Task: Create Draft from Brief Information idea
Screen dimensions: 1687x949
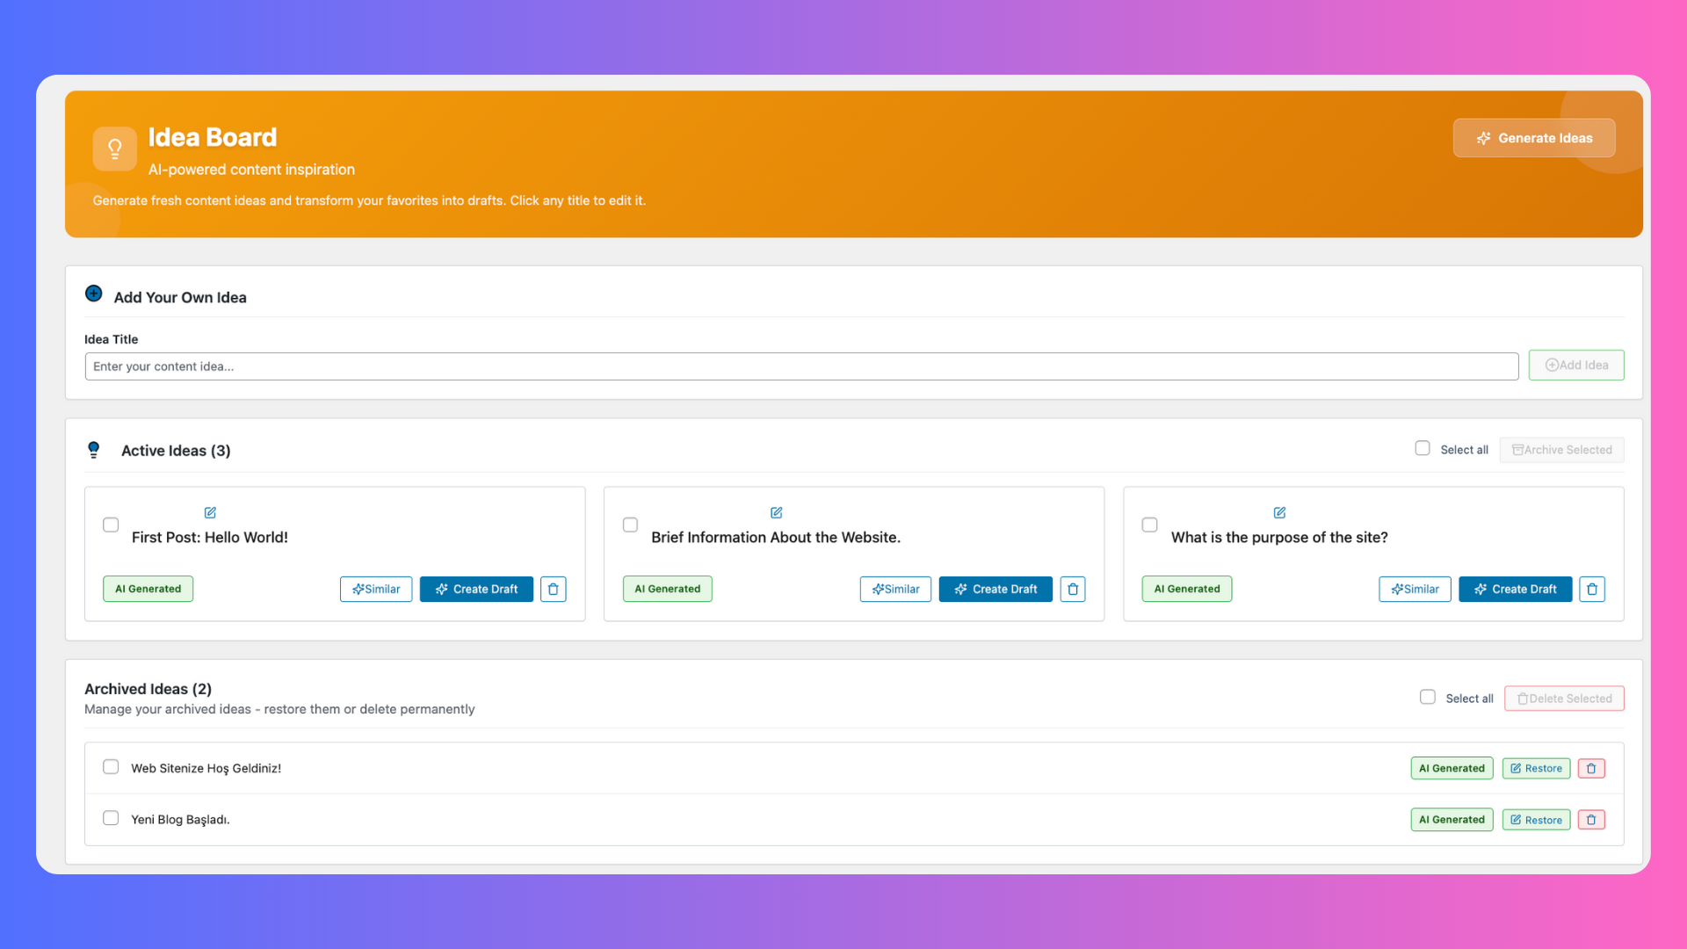Action: (x=995, y=589)
